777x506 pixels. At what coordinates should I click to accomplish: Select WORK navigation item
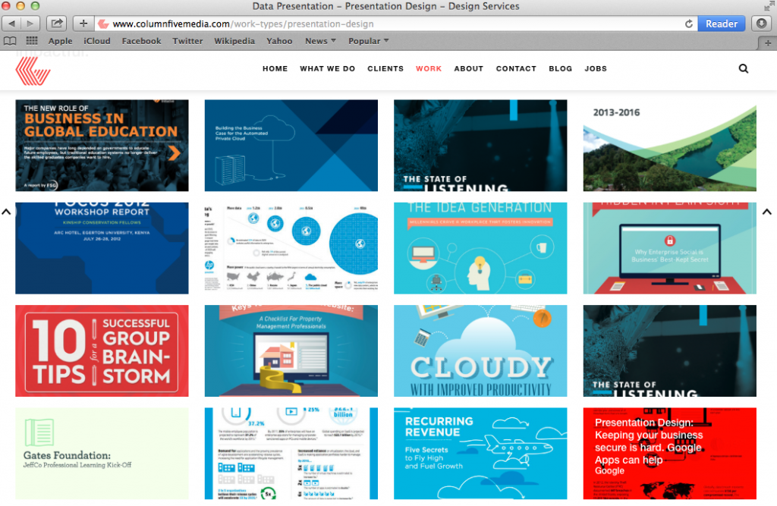pos(429,69)
